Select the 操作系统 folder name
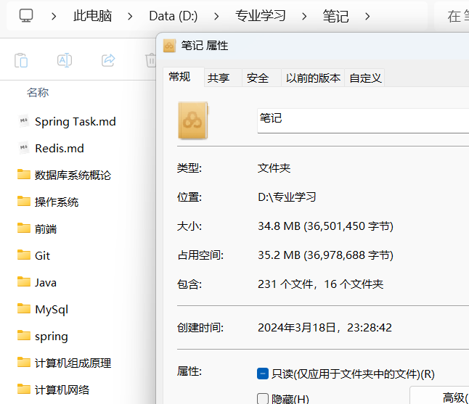469x404 pixels. pos(57,202)
